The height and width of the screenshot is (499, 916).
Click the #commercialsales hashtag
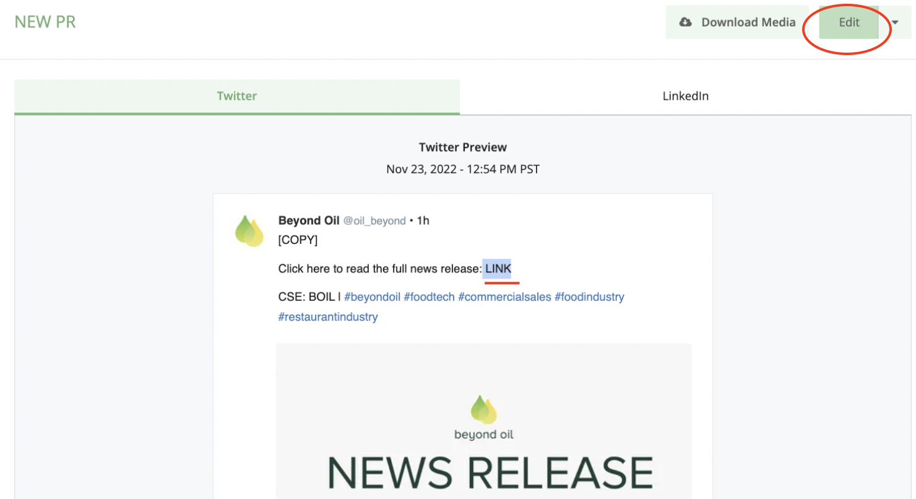pos(504,297)
